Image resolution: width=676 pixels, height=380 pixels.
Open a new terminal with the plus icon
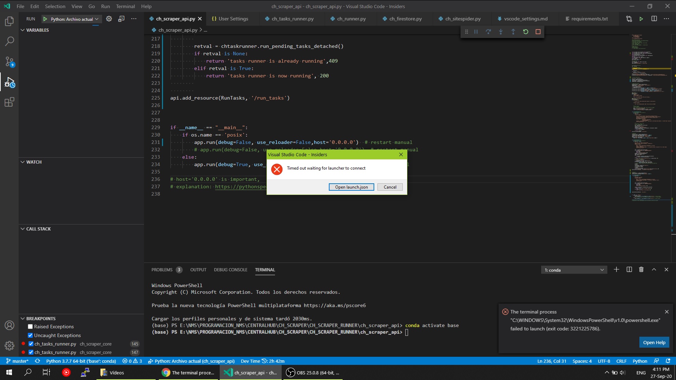(x=616, y=270)
